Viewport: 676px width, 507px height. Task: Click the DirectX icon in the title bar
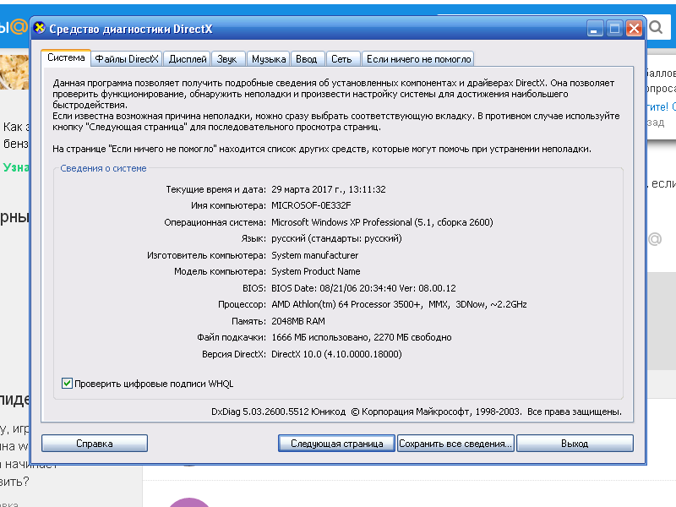[39, 28]
